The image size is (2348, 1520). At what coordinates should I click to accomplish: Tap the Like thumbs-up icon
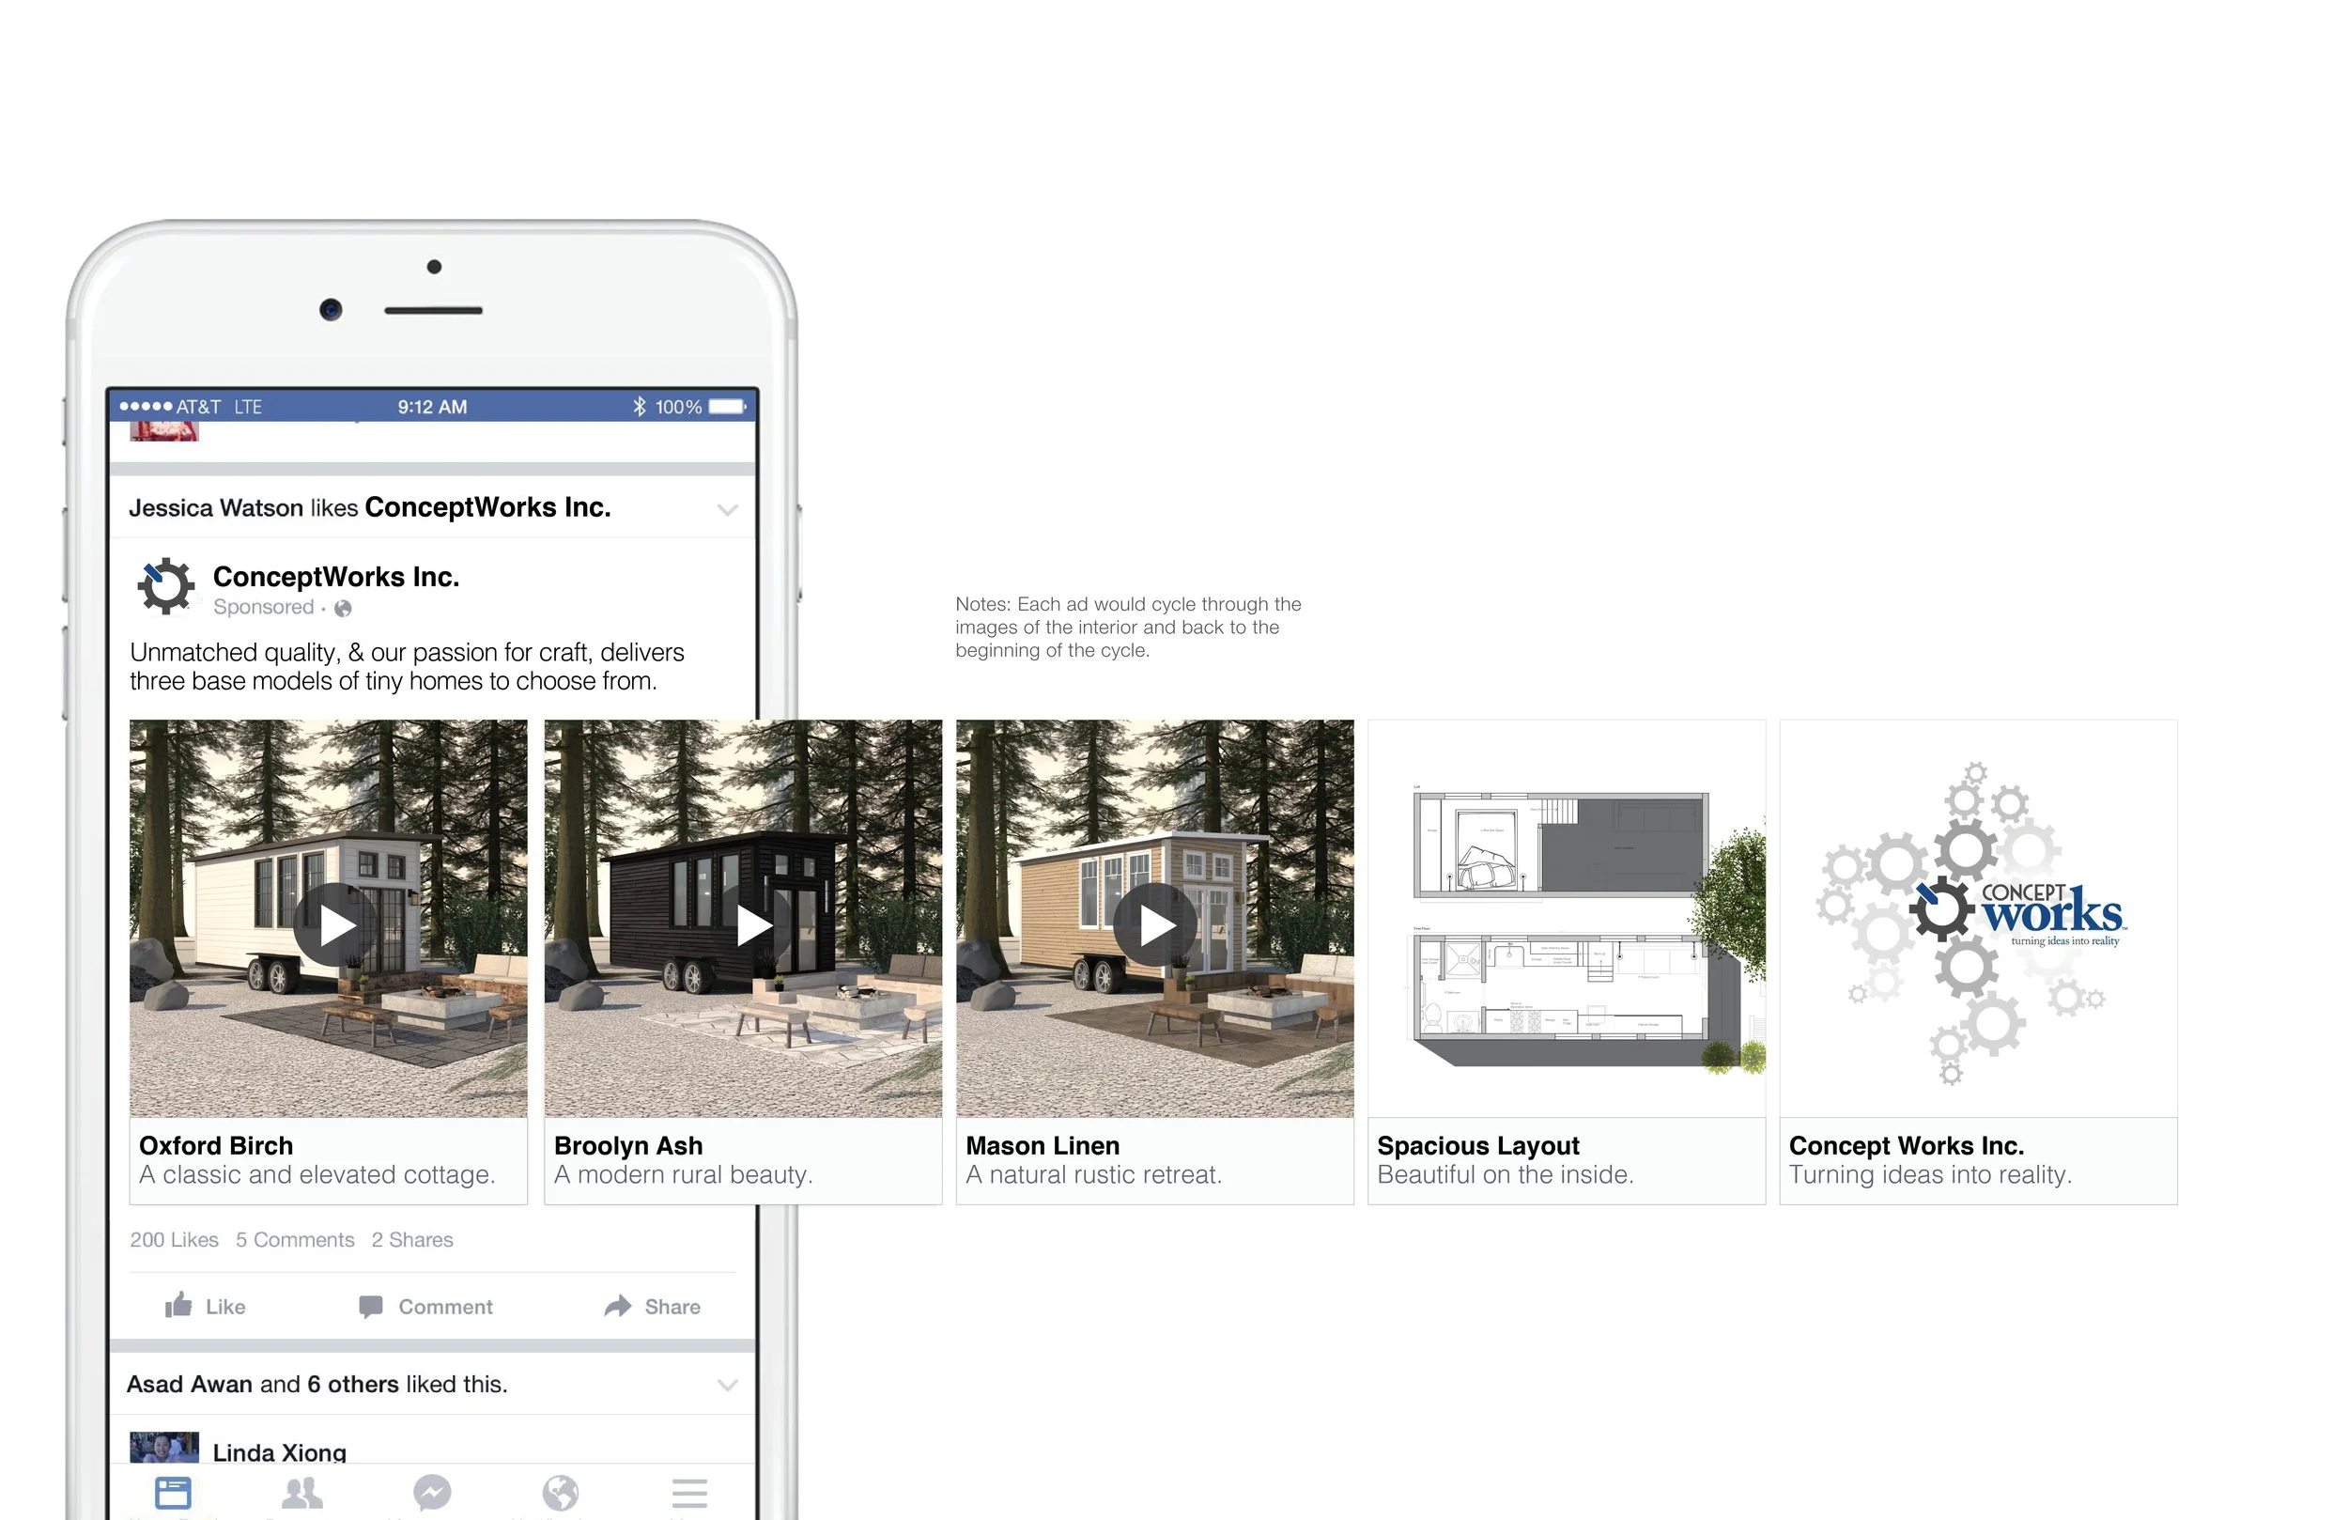178,1306
